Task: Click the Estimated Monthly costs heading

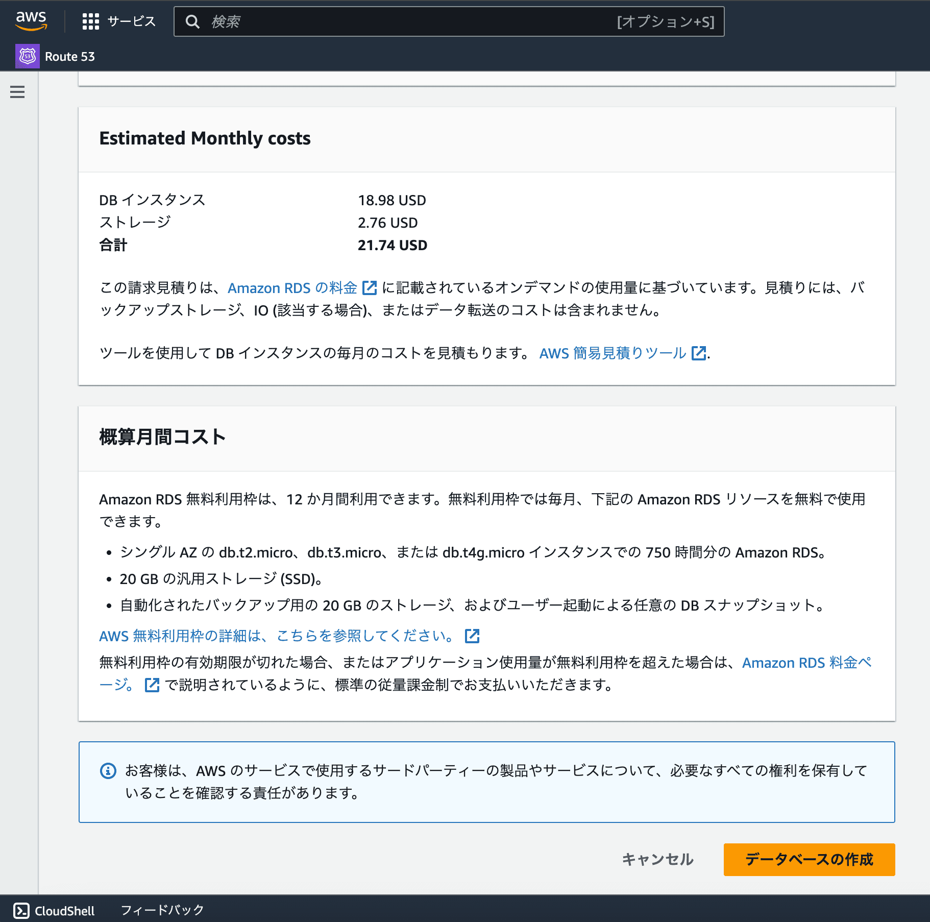Action: 205,138
